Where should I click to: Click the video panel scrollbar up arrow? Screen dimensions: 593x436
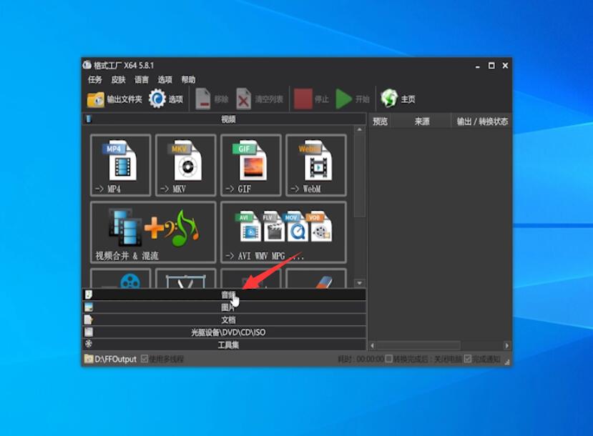tap(359, 129)
